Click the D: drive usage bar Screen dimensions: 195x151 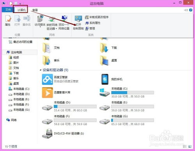pos(75,106)
